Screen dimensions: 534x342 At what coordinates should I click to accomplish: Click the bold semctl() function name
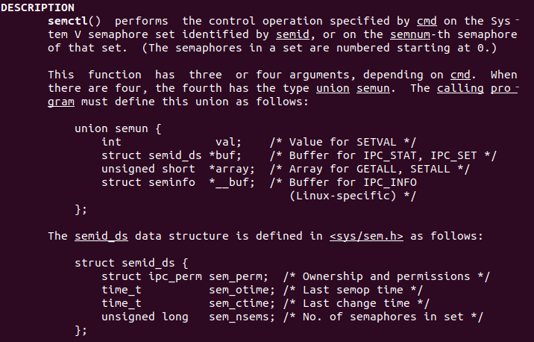75,21
